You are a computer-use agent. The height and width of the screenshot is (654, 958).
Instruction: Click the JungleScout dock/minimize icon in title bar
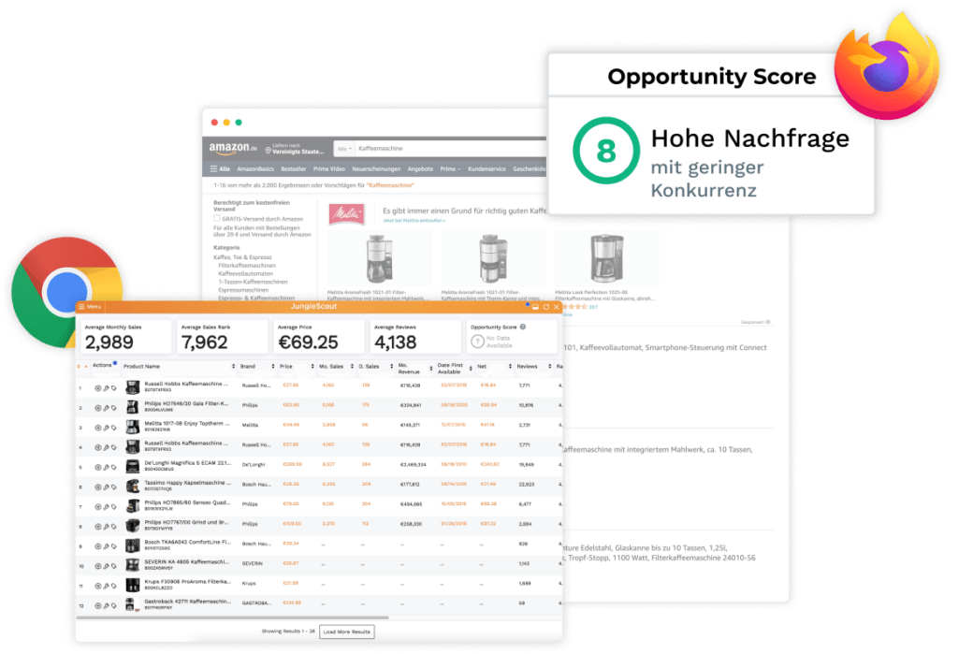(535, 307)
